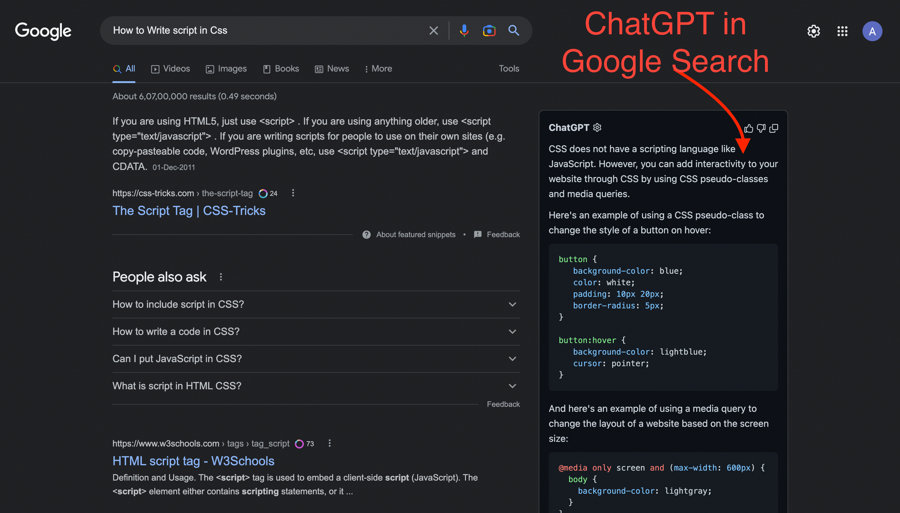Give thumbs up to ChatGPT answer
This screenshot has width=900, height=513.
pos(749,129)
